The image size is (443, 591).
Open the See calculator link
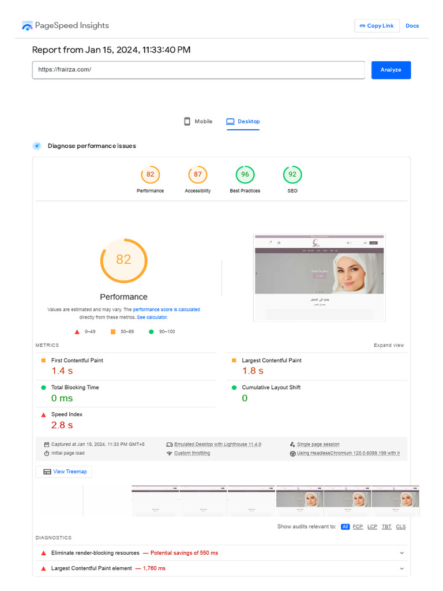tap(152, 317)
